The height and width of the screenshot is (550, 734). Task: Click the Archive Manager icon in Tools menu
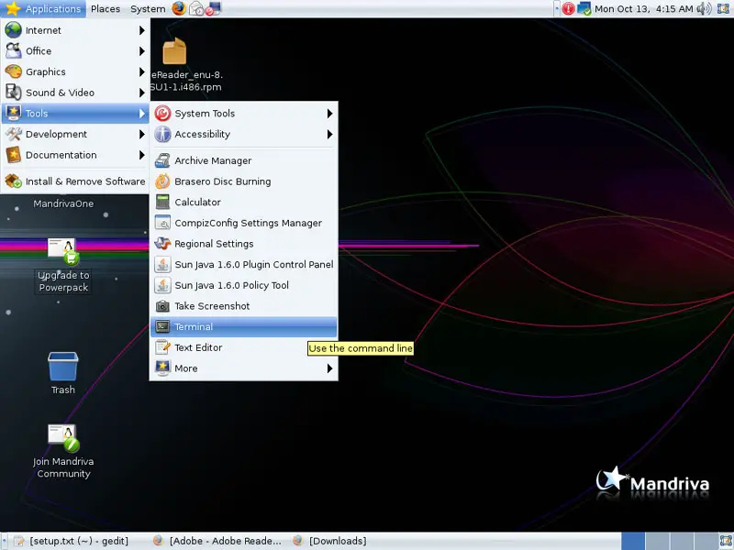pyautogui.click(x=162, y=160)
